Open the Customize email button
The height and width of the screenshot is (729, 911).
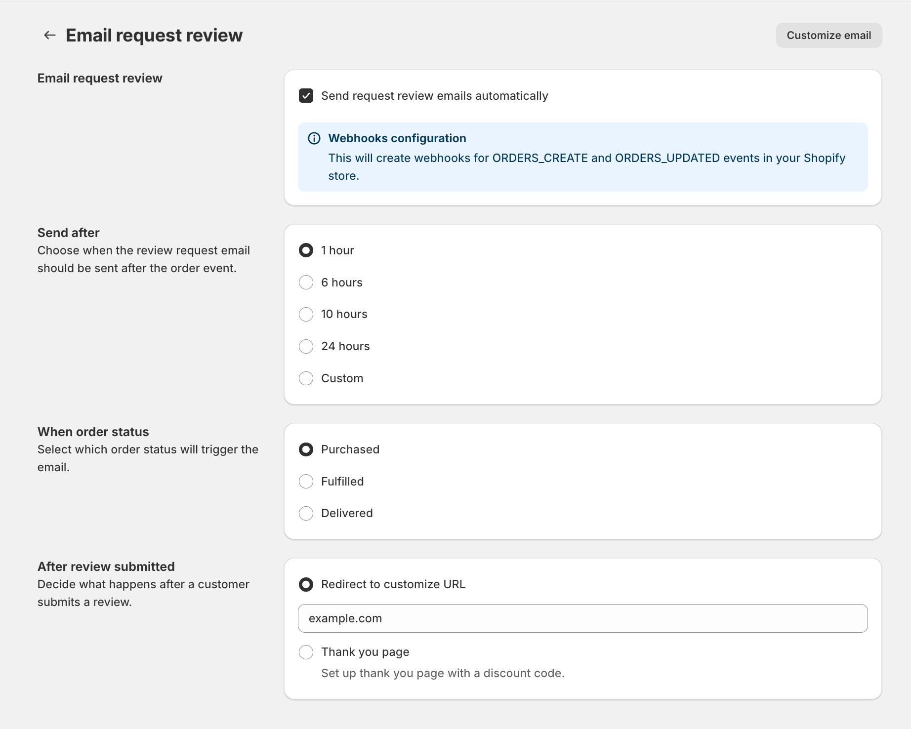pos(828,35)
